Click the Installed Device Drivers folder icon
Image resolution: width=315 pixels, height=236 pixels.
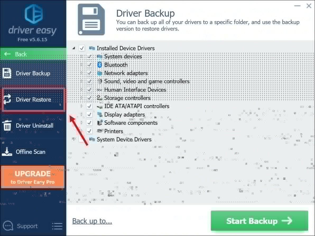92,48
